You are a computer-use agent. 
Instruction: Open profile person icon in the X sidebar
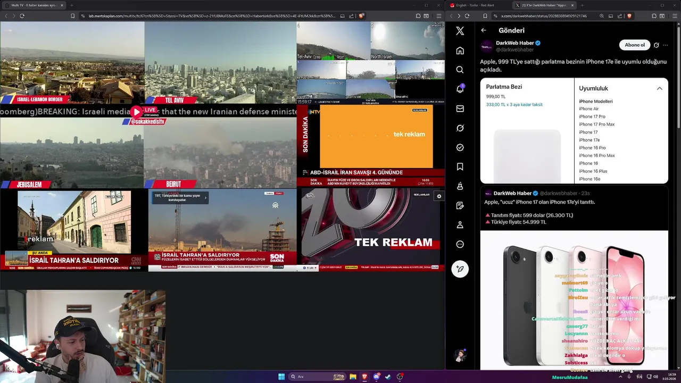click(460, 225)
